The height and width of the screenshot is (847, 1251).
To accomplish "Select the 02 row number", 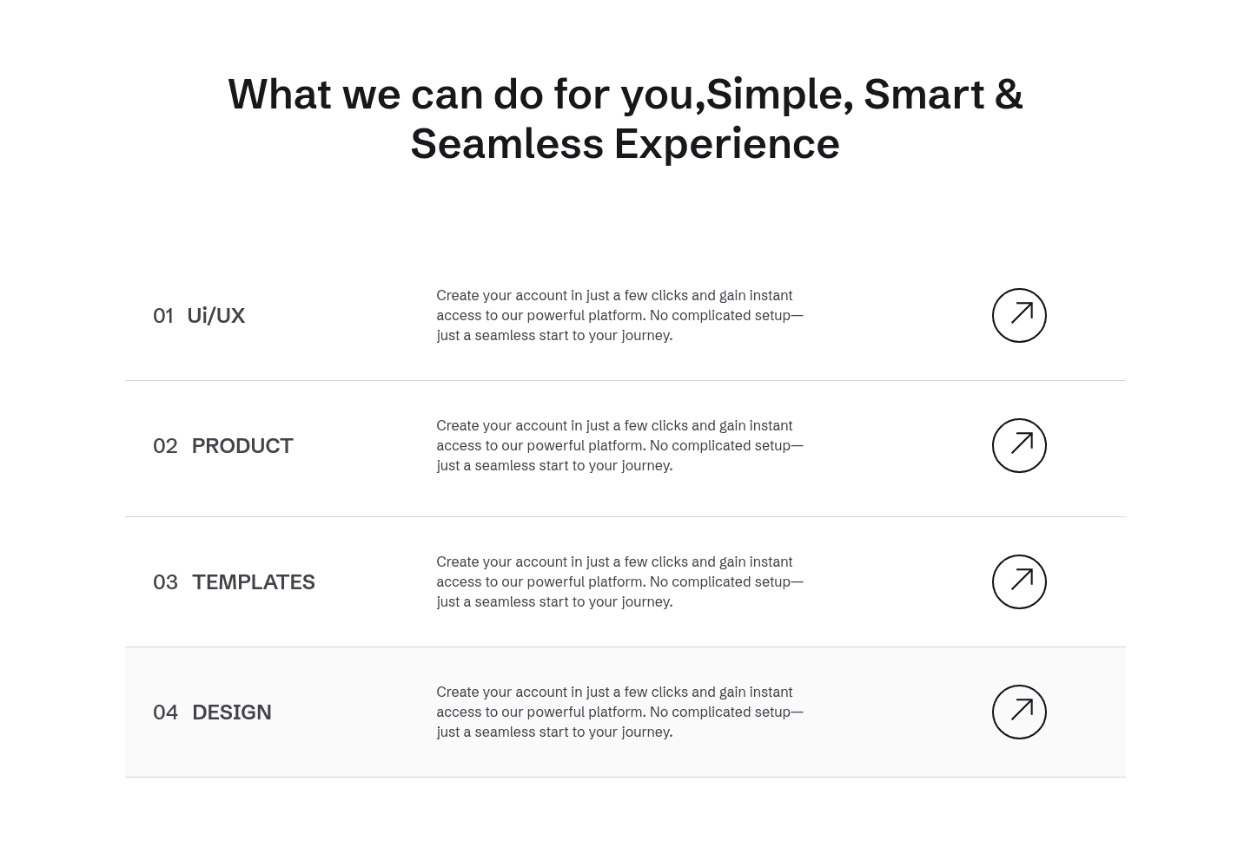I will tap(165, 446).
